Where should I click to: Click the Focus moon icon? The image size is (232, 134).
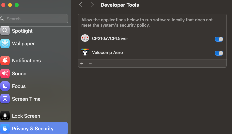tap(5, 86)
